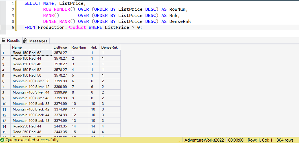299x143 pixels.
Task: Click the Results tab grid icon
Action: pos(3,40)
